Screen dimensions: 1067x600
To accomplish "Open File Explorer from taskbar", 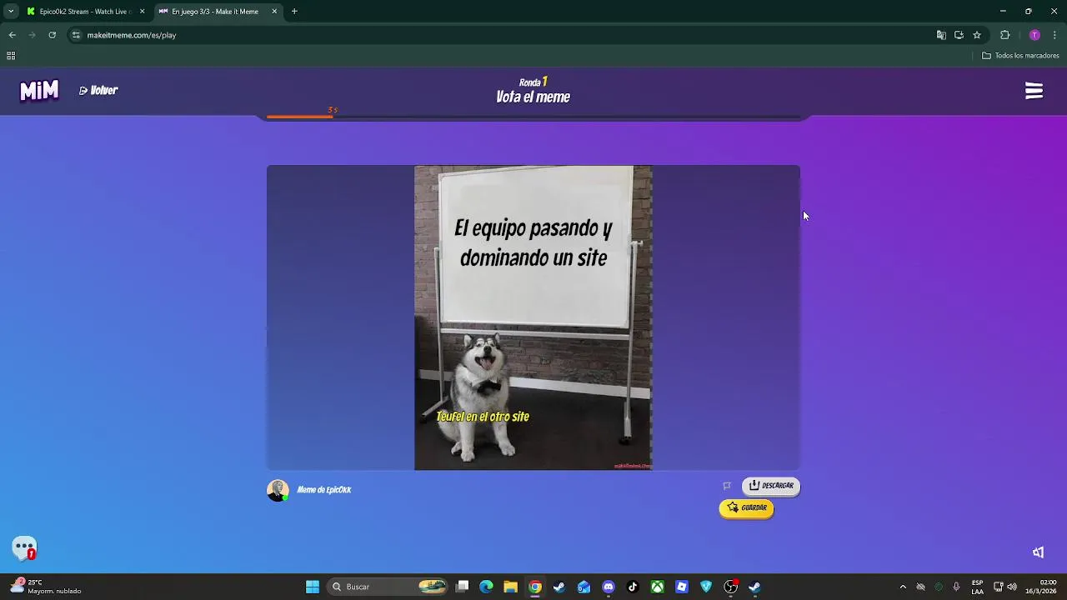I will click(x=510, y=587).
